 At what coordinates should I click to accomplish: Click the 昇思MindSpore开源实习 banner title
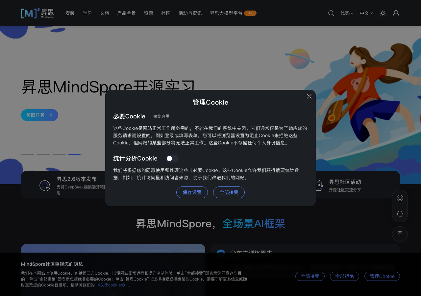pos(108,87)
